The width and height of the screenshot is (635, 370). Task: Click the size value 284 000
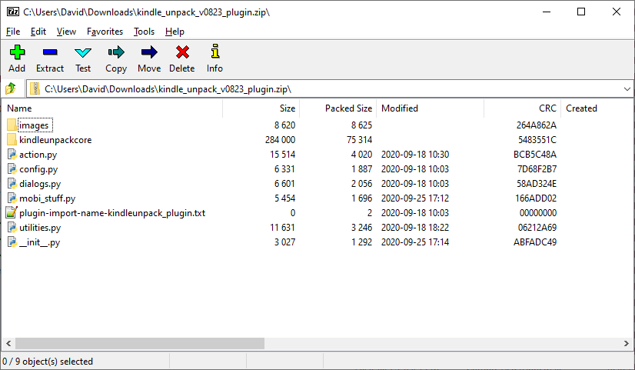281,140
